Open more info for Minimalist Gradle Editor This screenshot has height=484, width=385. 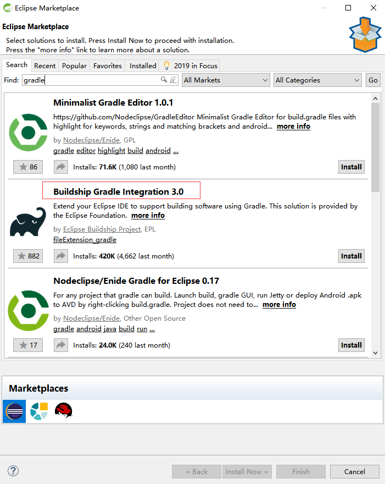point(293,127)
